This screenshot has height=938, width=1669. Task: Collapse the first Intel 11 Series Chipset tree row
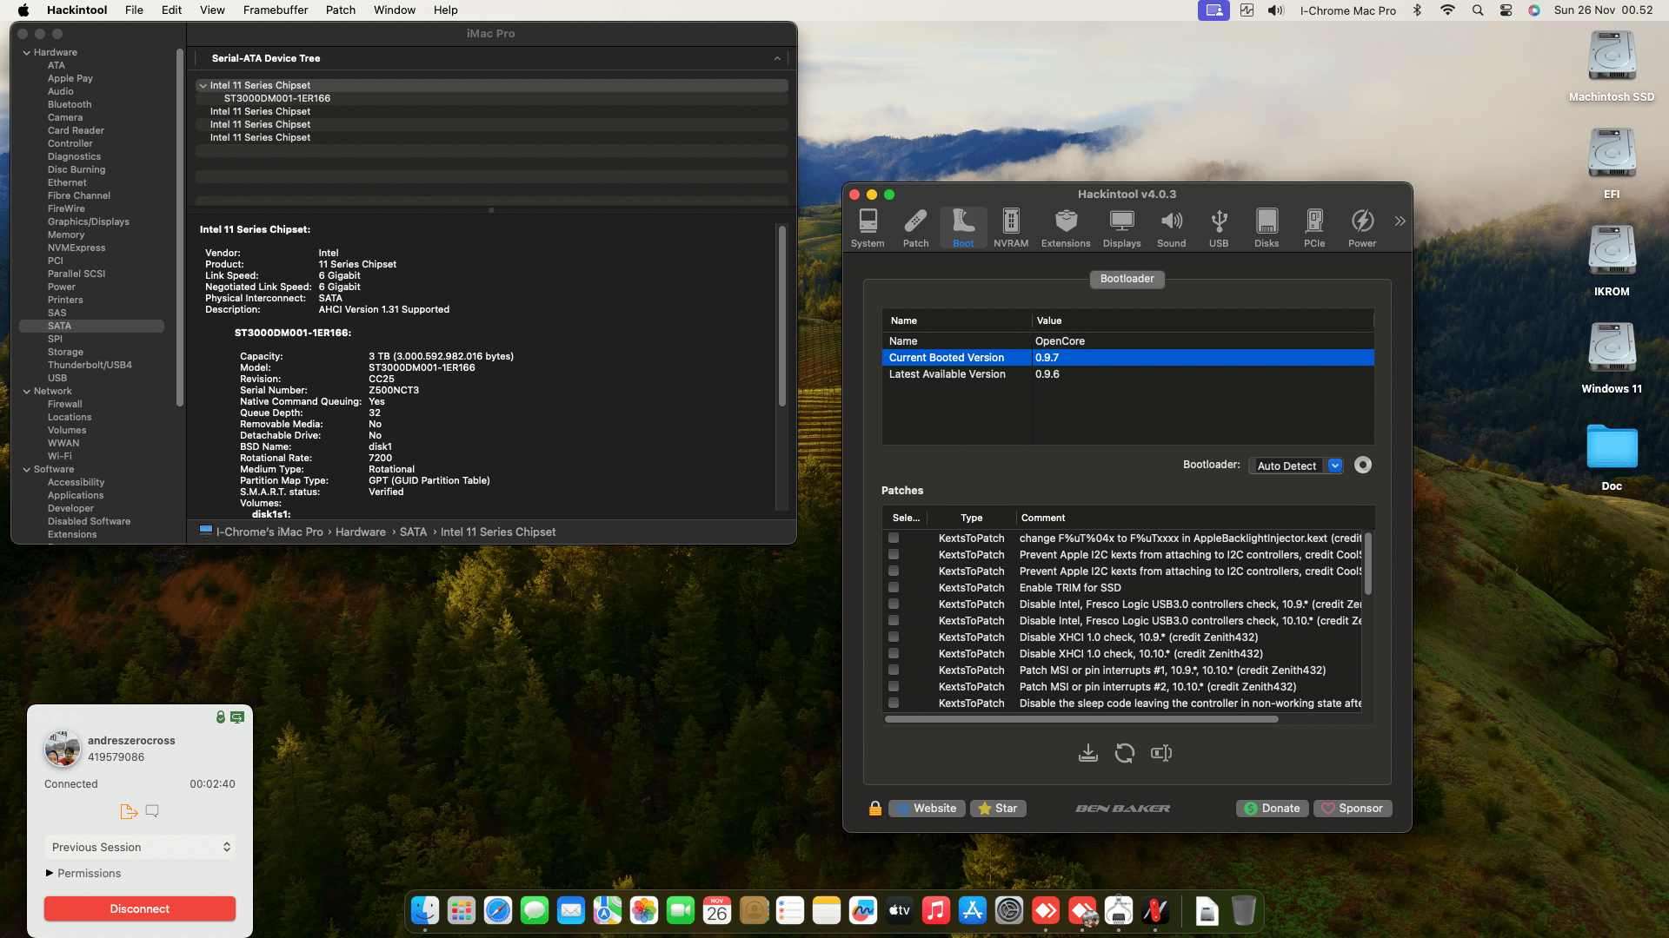click(203, 85)
